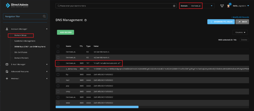Image resolution: width=254 pixels, height=111 pixels.
Task: Click the Account Manager person icon
Action: pyautogui.click(x=7, y=29)
